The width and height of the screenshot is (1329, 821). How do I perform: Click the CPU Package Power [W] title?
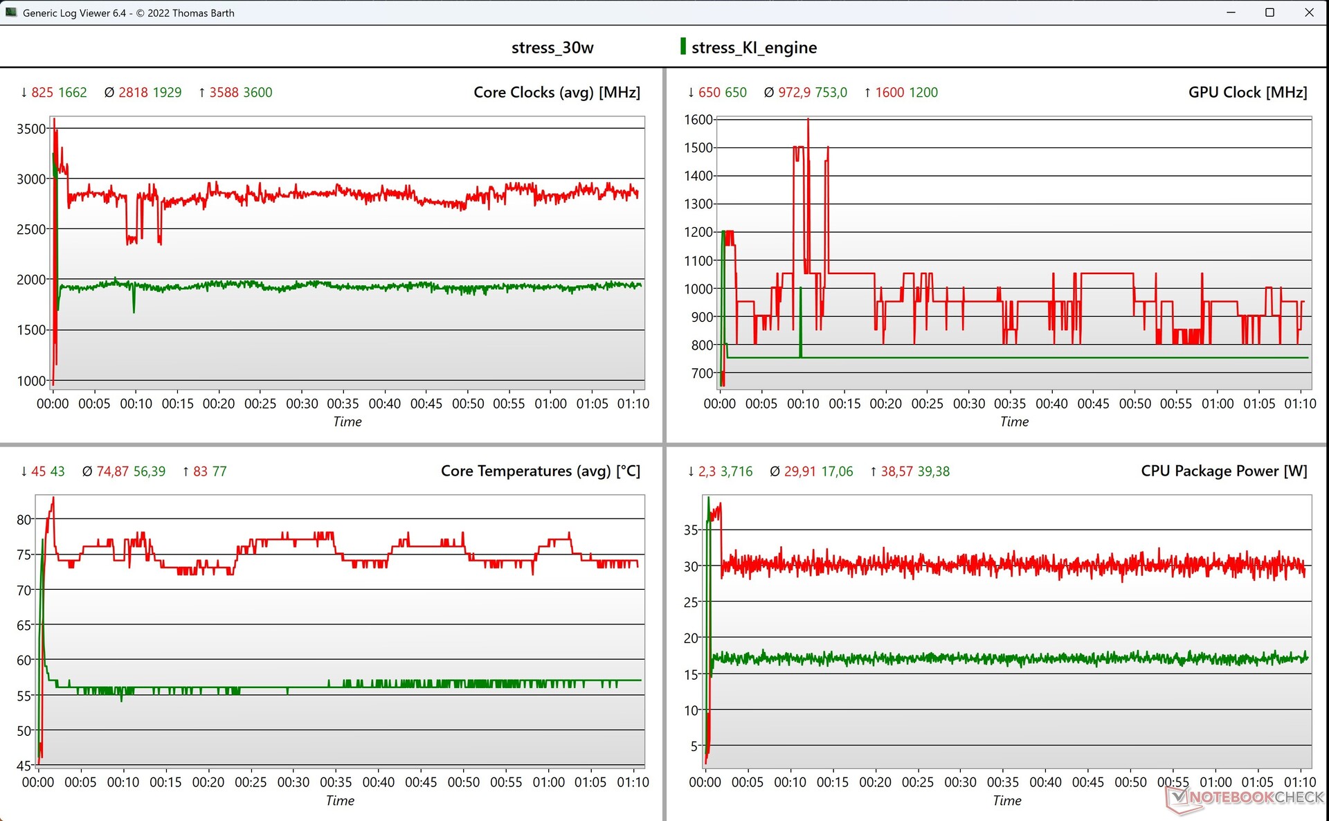pyautogui.click(x=1223, y=471)
